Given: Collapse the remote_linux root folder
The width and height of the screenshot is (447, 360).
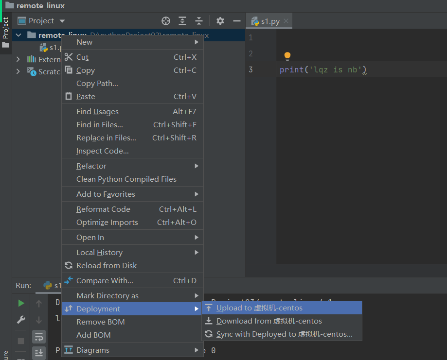Looking at the screenshot, I should pyautogui.click(x=18, y=35).
